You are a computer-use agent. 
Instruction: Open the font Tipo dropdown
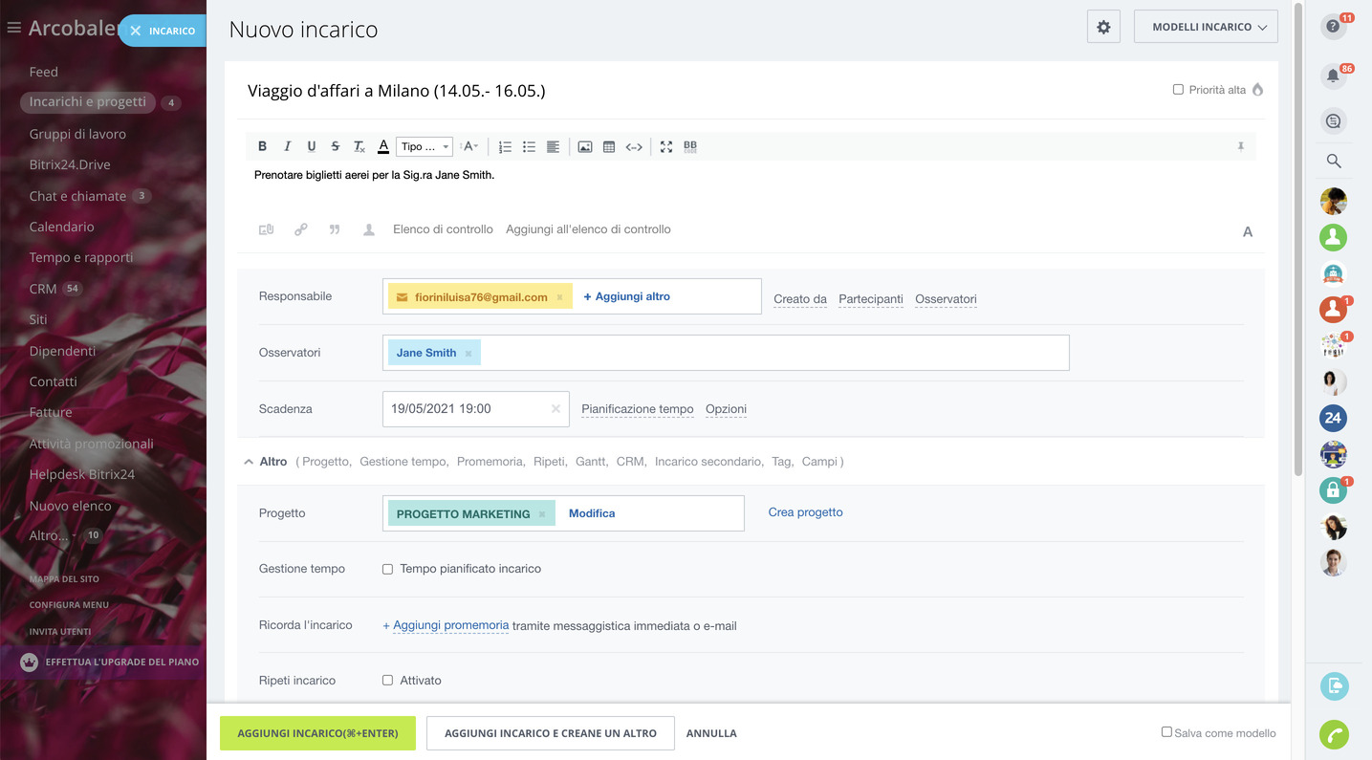[425, 146]
